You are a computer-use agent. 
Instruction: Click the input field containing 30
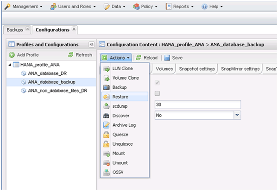(198, 105)
